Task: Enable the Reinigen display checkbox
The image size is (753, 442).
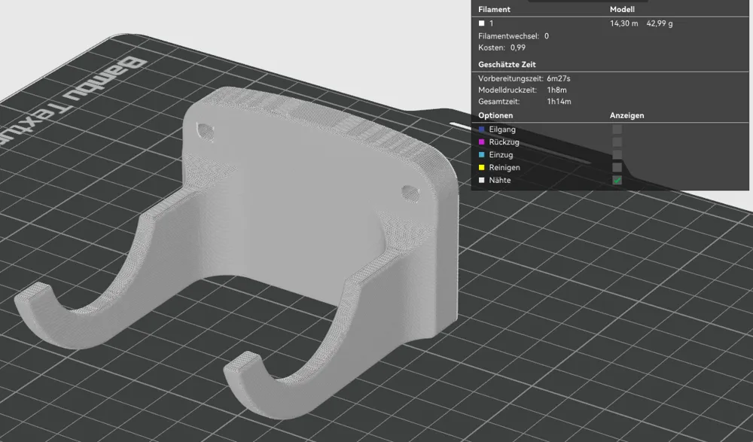Action: coord(617,167)
